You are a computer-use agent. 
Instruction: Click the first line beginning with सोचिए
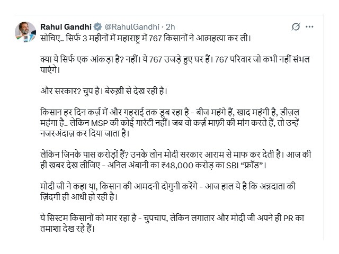tap(146, 39)
